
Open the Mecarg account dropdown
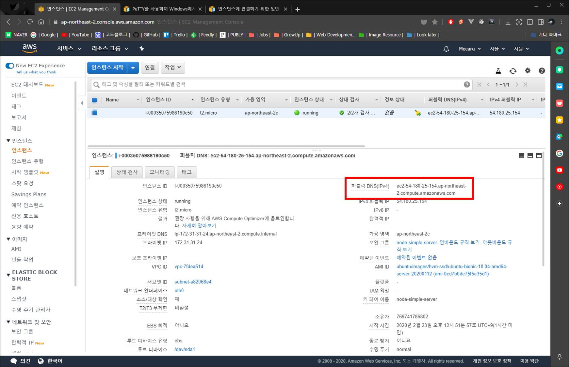(470, 49)
